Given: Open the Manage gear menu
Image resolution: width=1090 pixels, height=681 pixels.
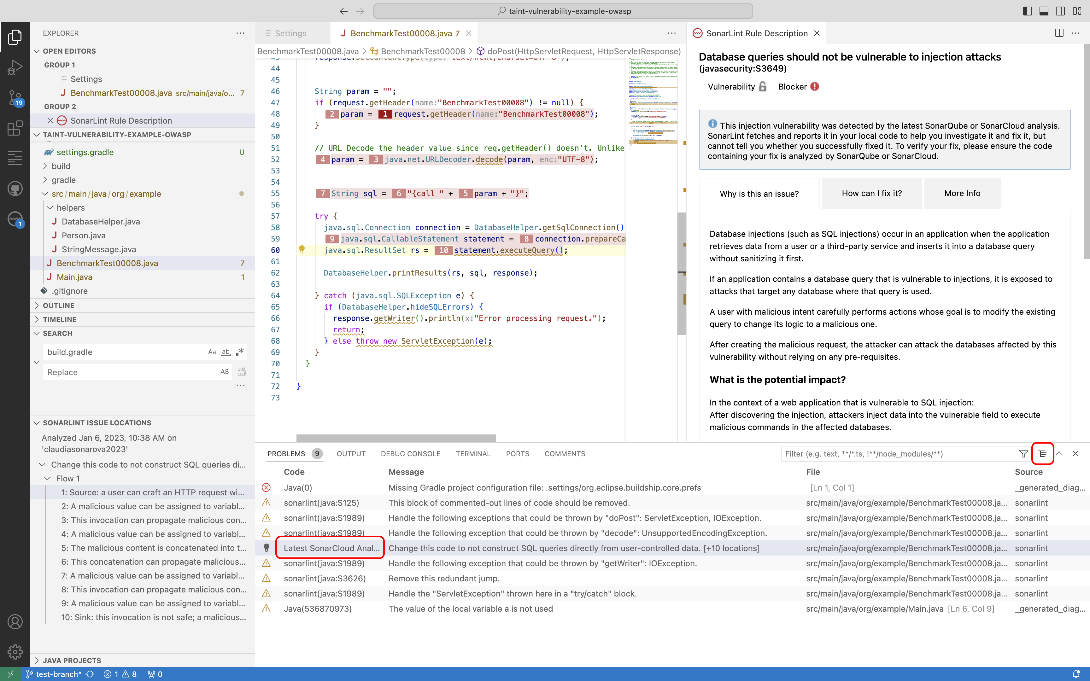Looking at the screenshot, I should click(15, 651).
